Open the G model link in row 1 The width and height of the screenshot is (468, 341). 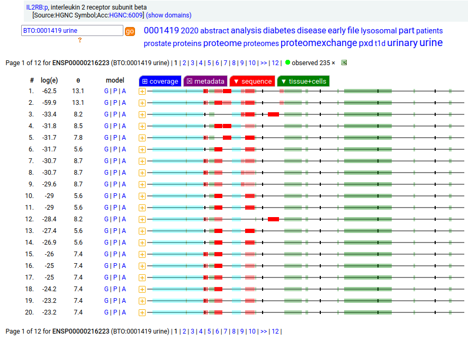(x=106, y=91)
